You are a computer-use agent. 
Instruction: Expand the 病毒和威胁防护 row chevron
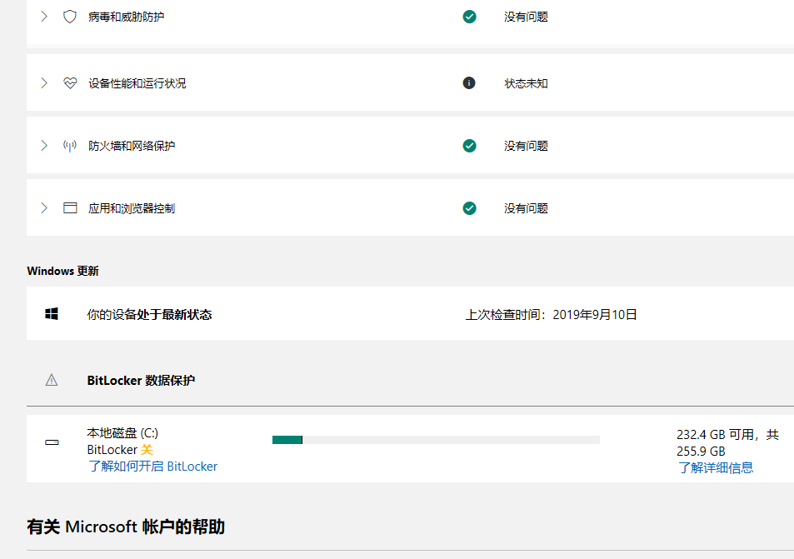click(x=44, y=17)
